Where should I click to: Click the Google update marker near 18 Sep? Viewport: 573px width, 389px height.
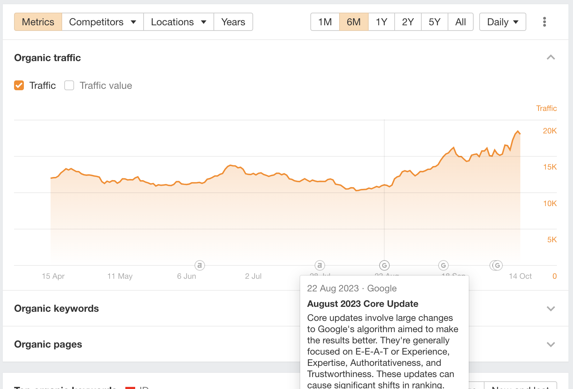click(x=443, y=265)
